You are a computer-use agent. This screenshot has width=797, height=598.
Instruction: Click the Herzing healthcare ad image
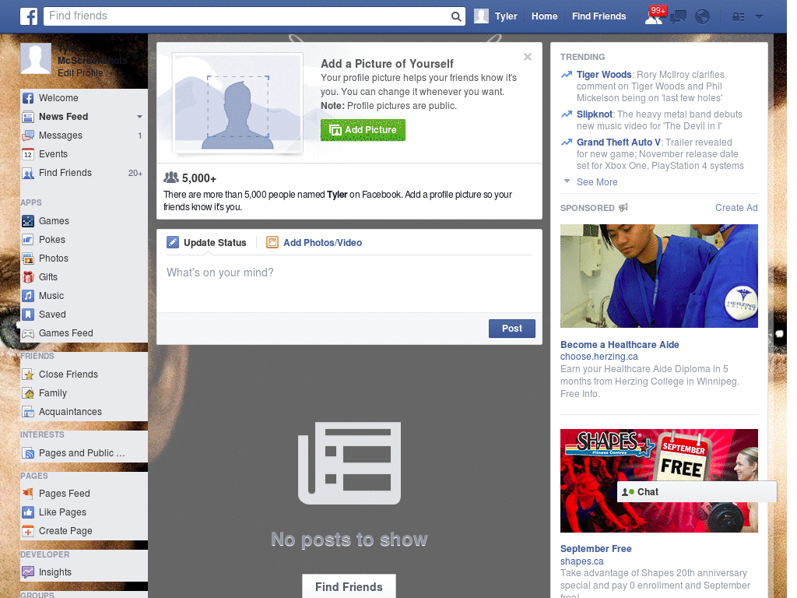(x=658, y=276)
